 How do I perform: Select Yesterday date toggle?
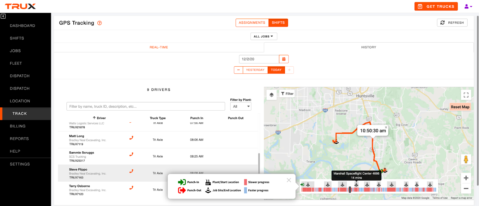pos(255,70)
